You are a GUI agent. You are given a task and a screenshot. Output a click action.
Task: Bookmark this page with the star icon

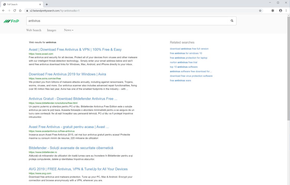(260, 11)
